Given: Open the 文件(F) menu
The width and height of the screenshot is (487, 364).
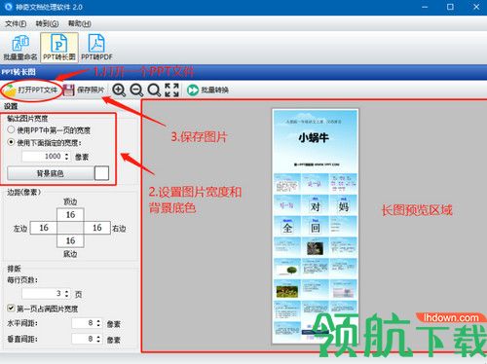Looking at the screenshot, I should (16, 23).
